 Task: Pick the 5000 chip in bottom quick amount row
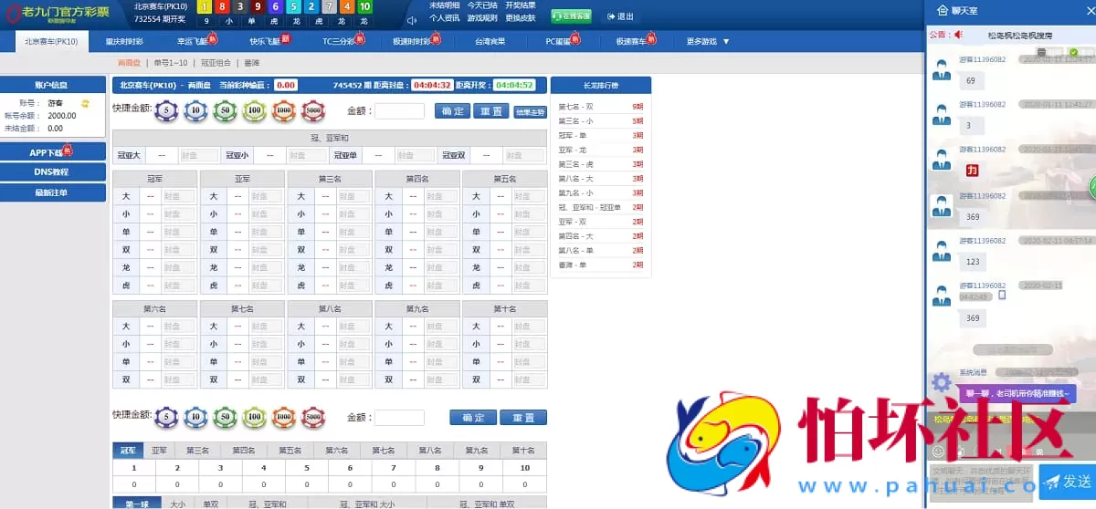point(313,417)
